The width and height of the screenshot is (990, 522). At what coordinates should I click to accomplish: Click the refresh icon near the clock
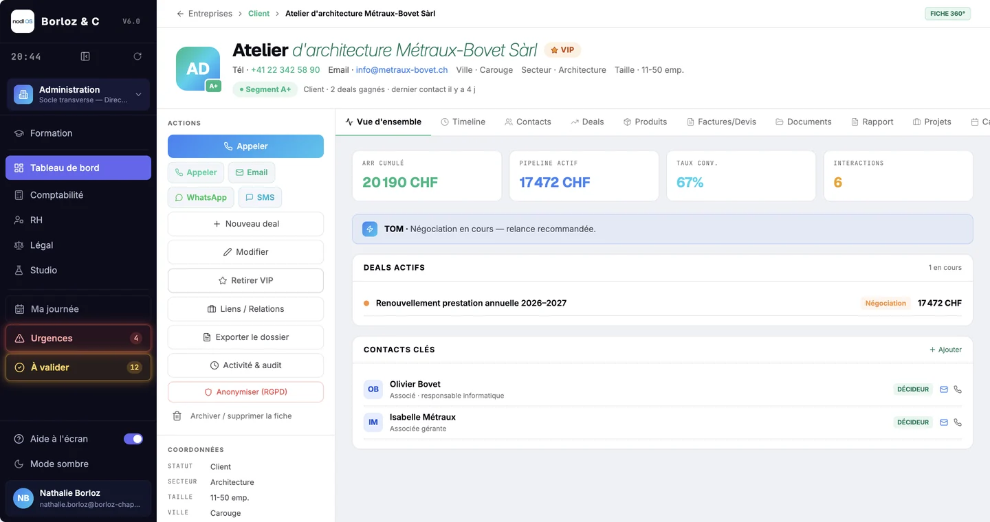(x=137, y=56)
